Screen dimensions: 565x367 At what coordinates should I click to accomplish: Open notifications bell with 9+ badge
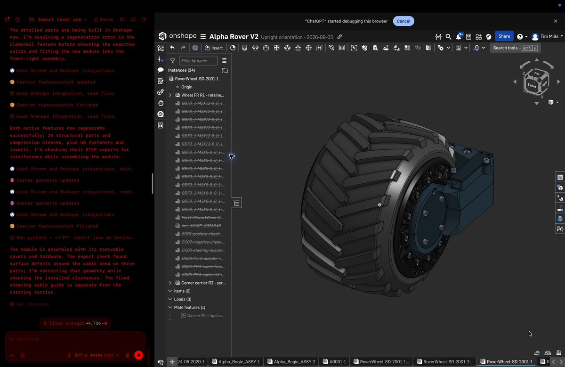(459, 36)
